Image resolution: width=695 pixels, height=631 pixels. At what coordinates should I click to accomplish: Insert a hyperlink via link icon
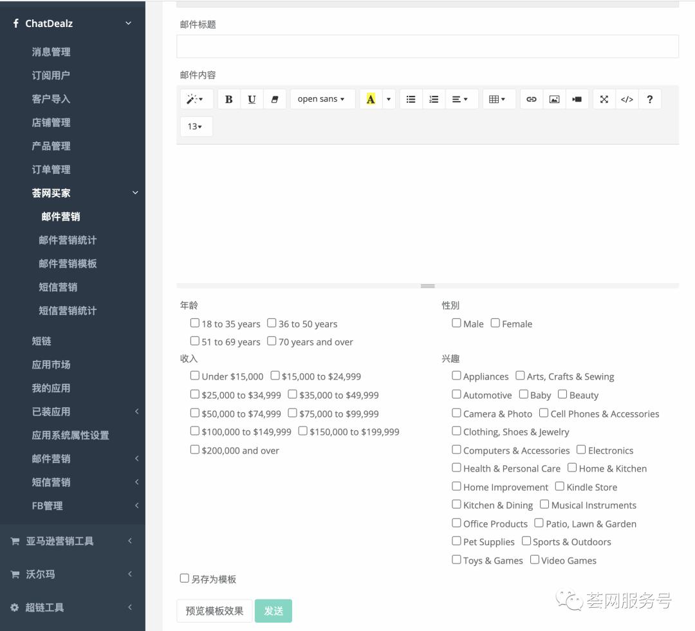(532, 99)
